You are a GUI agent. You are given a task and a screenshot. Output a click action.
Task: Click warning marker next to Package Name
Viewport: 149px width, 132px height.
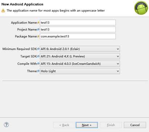(38, 36)
